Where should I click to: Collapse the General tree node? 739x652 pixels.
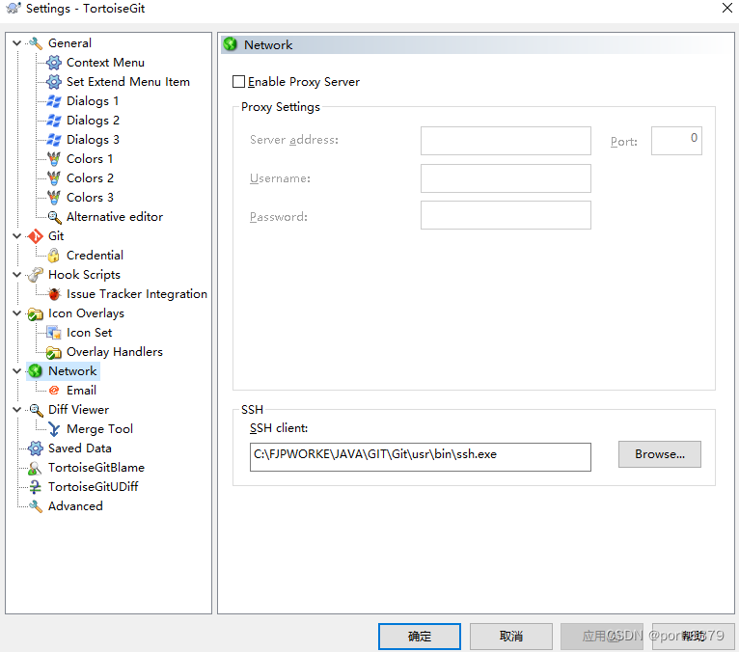17,43
